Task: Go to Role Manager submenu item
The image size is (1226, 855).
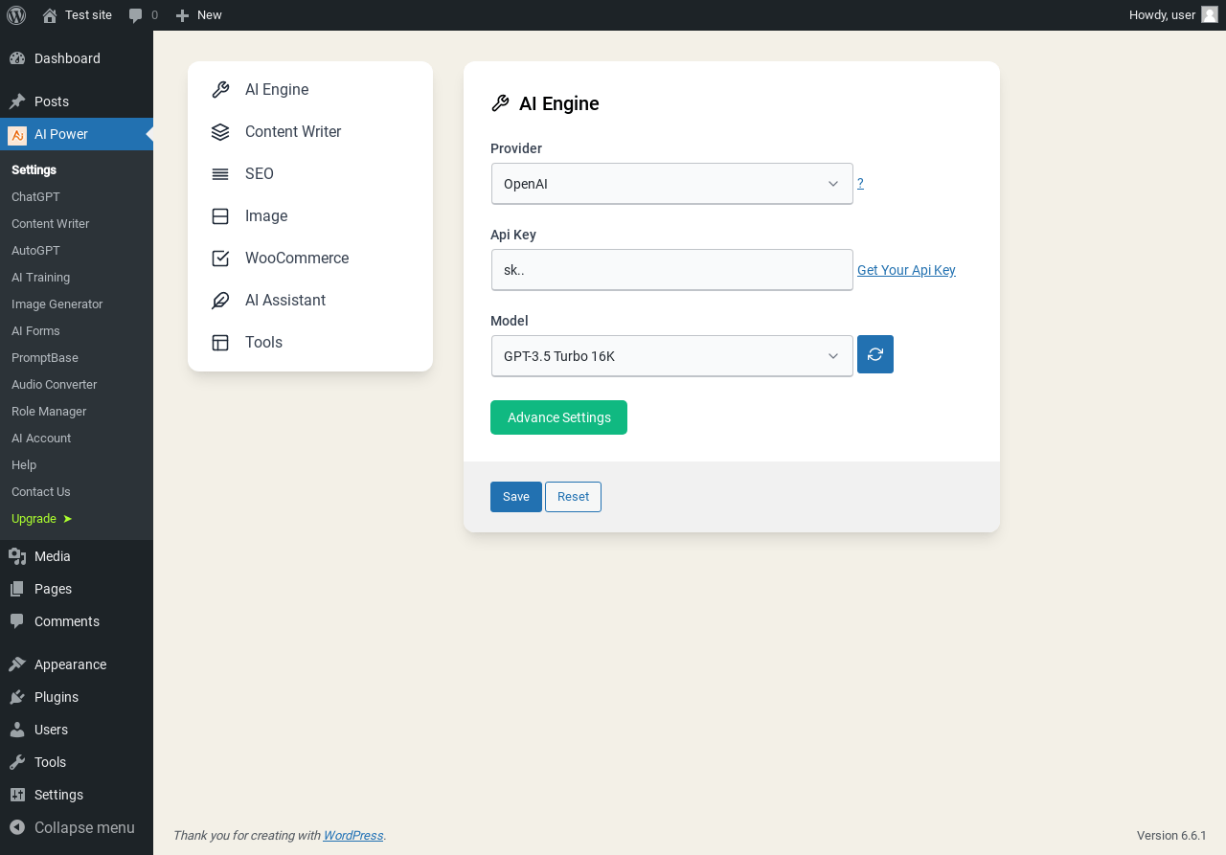Action: click(77, 411)
